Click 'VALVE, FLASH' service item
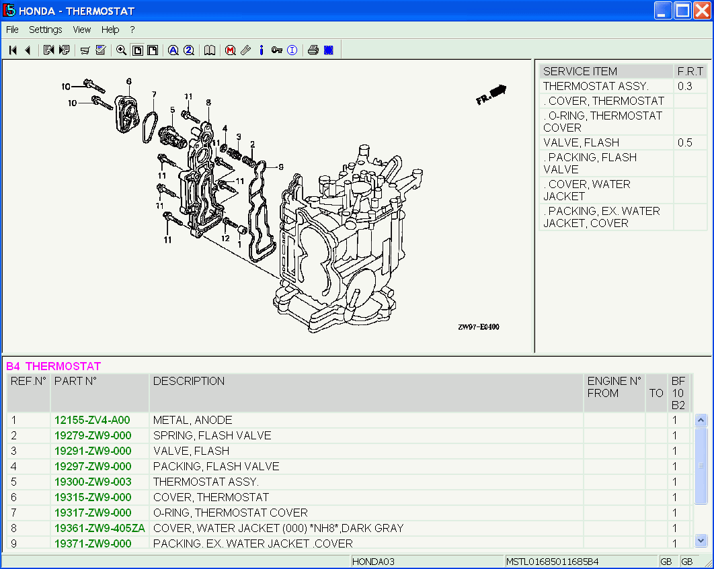The height and width of the screenshot is (569, 714). tap(581, 142)
